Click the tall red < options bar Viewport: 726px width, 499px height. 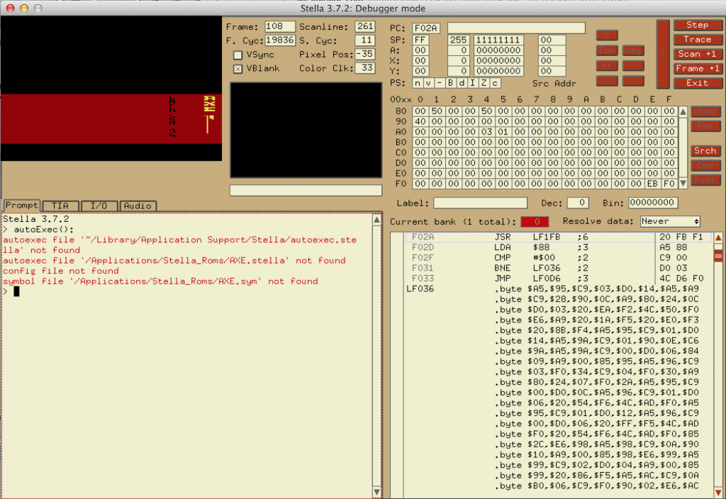[663, 54]
